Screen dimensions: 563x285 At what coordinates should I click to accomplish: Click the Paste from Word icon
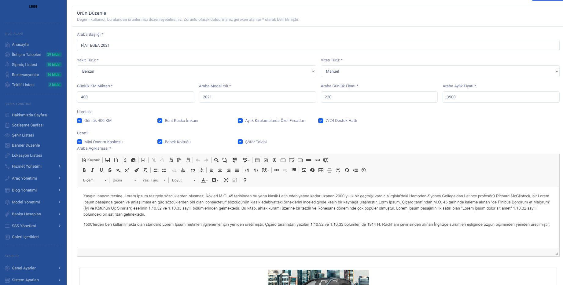tap(188, 160)
